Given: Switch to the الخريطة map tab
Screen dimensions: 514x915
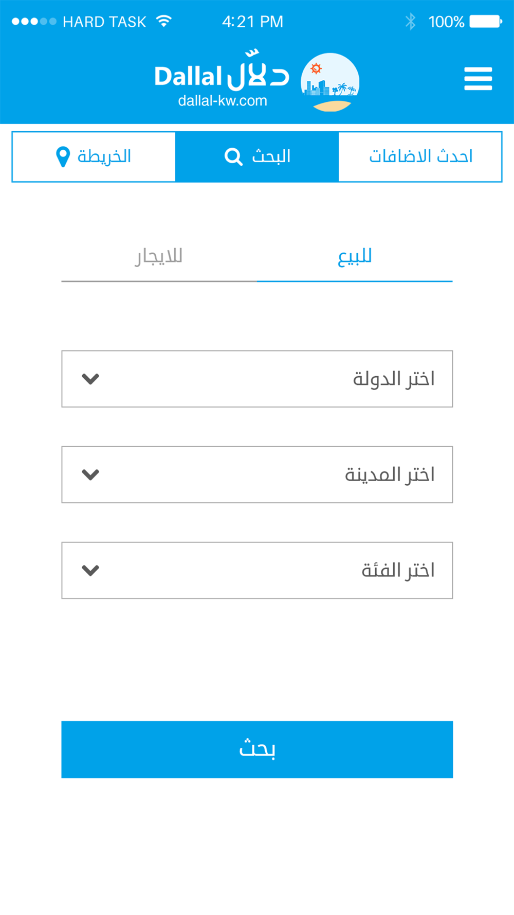Looking at the screenshot, I should pos(94,156).
